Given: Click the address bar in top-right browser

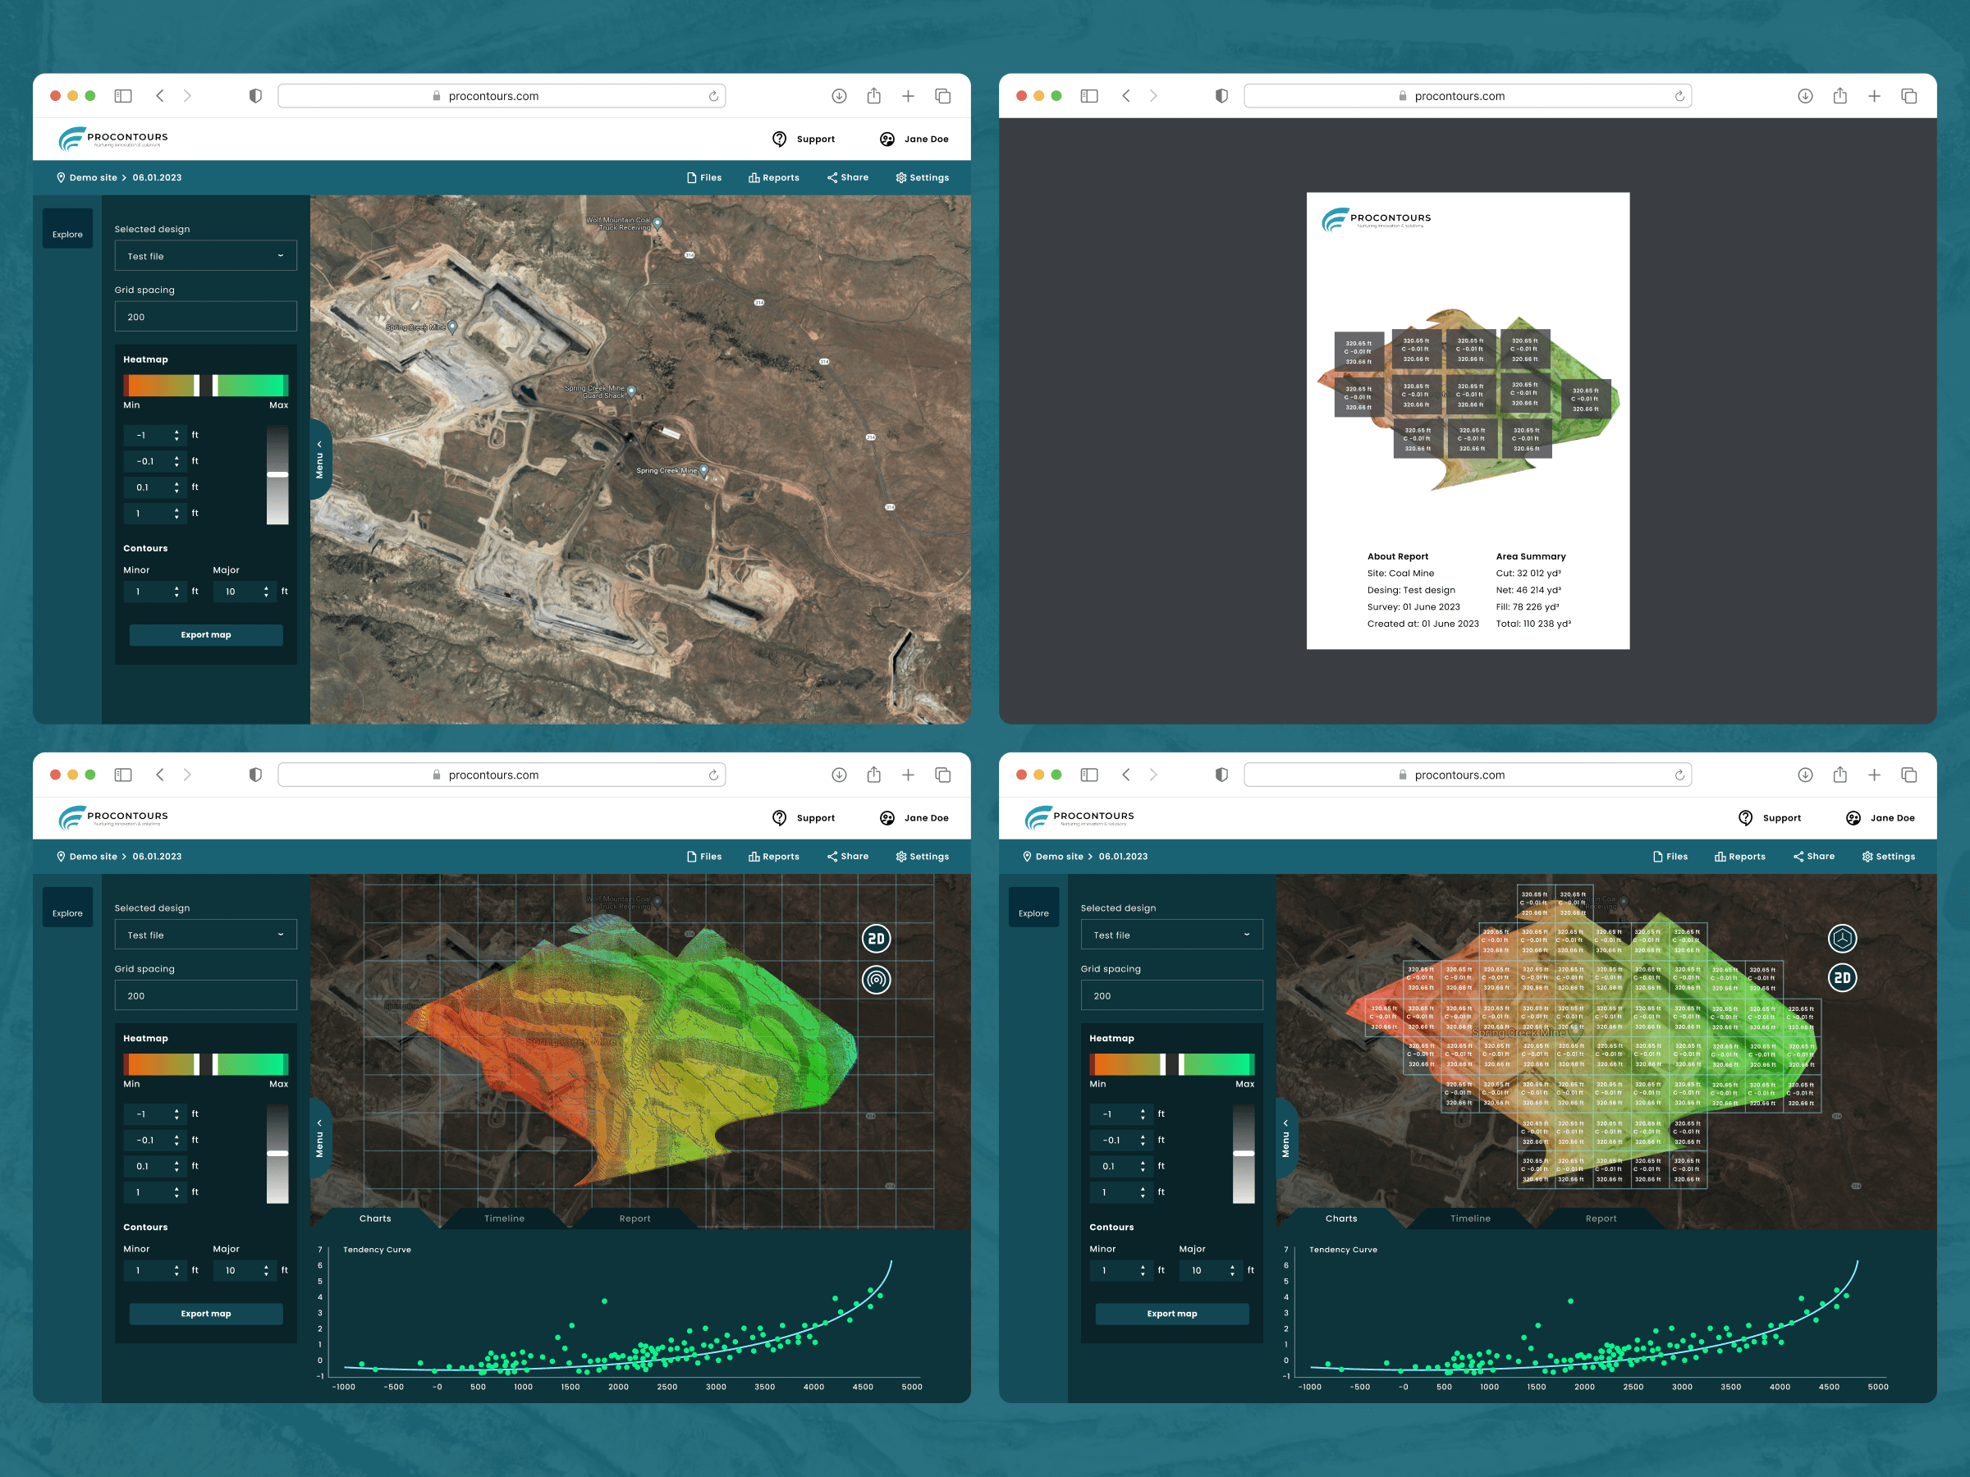Looking at the screenshot, I should 1467,96.
